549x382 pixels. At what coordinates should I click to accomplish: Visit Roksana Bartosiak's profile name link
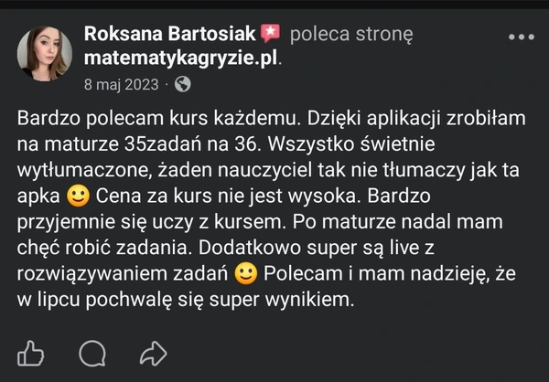(171, 34)
